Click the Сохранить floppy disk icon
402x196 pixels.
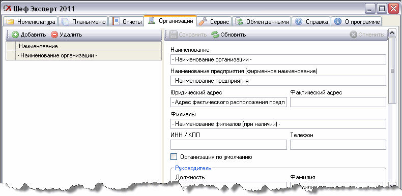click(x=174, y=35)
